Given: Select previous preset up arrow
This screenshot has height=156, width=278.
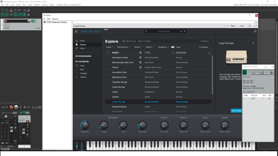Looking at the screenshot, I should [181, 31].
